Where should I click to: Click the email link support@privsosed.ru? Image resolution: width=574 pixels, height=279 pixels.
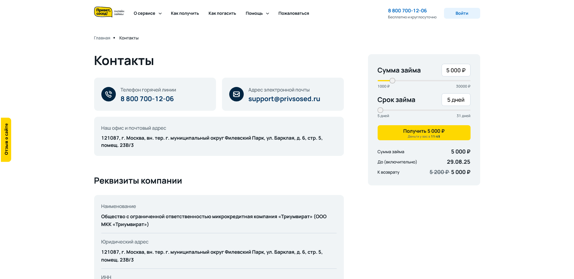pos(284,99)
